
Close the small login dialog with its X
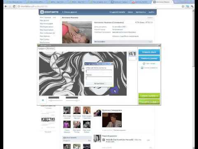click(112, 64)
